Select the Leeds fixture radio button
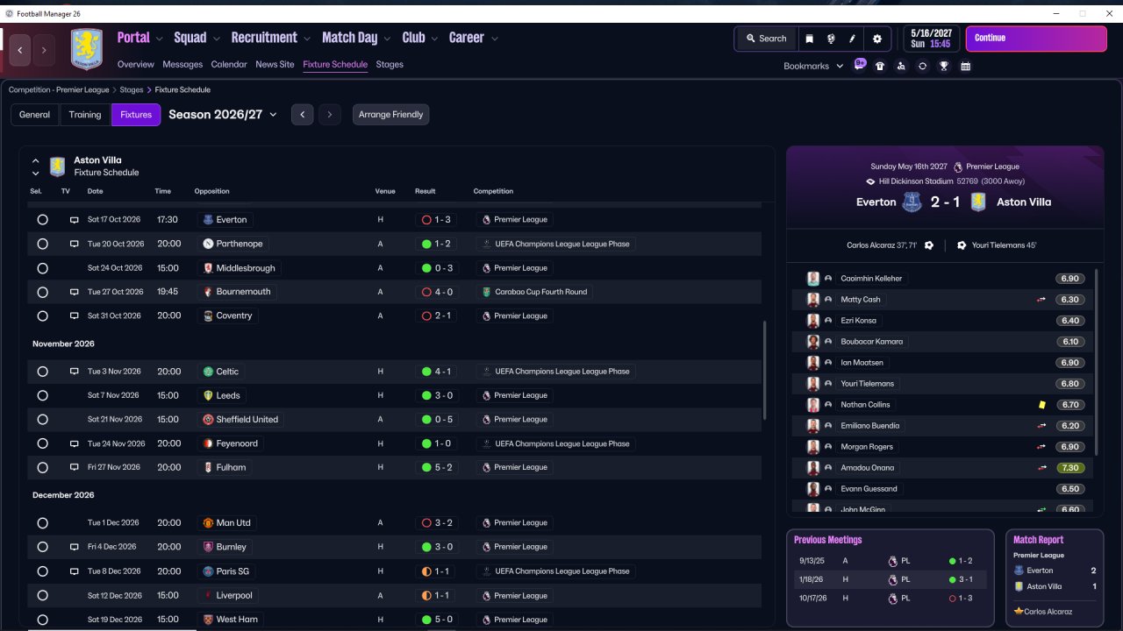This screenshot has width=1123, height=631. 42,395
